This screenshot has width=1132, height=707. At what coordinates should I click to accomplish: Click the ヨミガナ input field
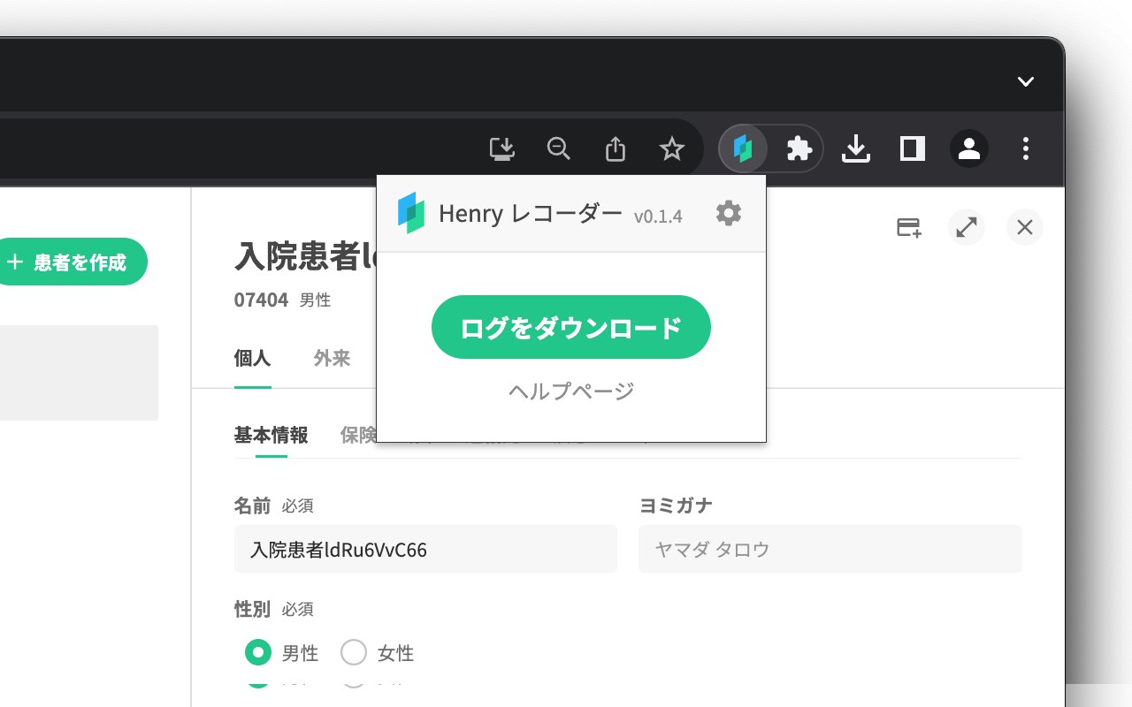click(x=830, y=549)
